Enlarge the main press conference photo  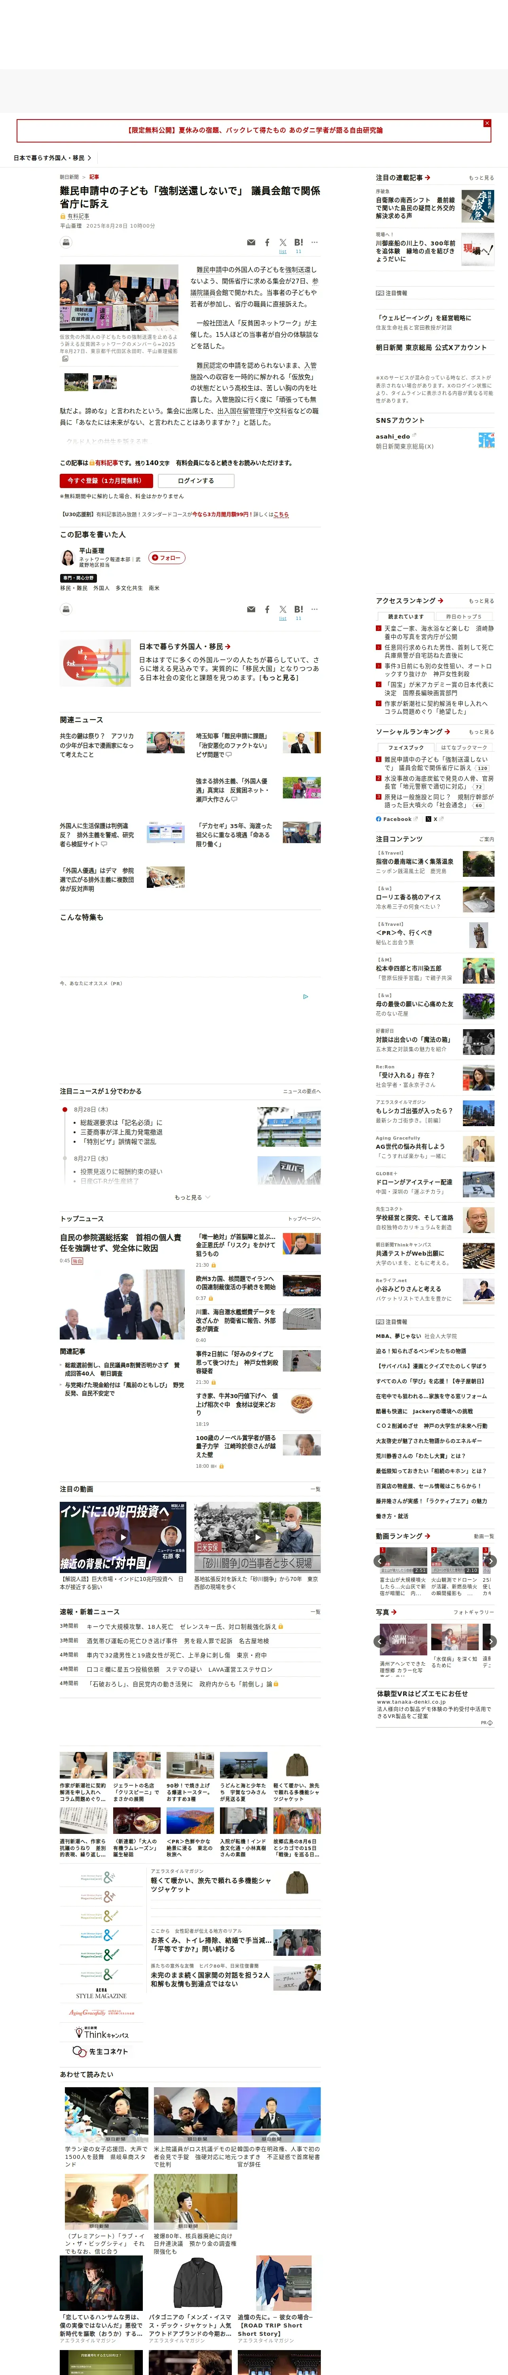(119, 298)
